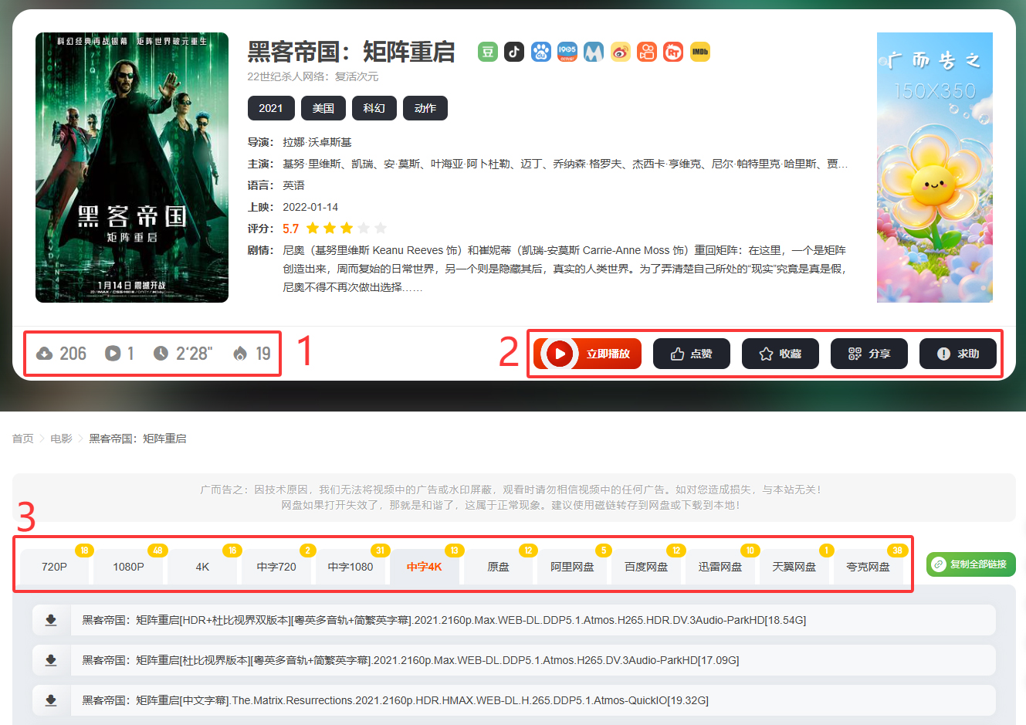Open the Douban icon link

[x=488, y=52]
